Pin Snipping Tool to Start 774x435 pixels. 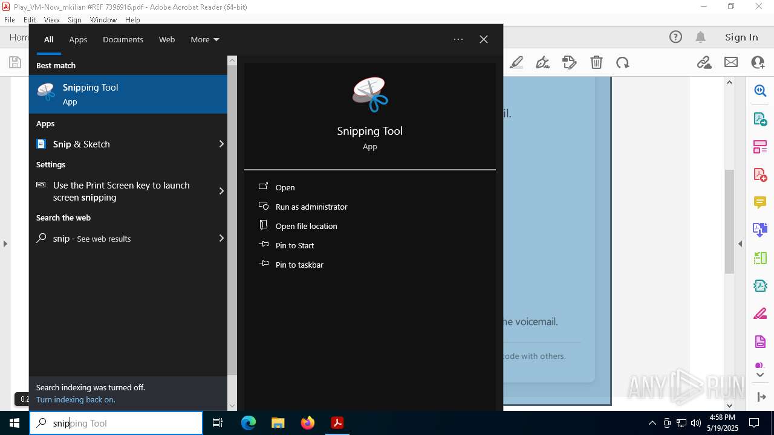[294, 245]
